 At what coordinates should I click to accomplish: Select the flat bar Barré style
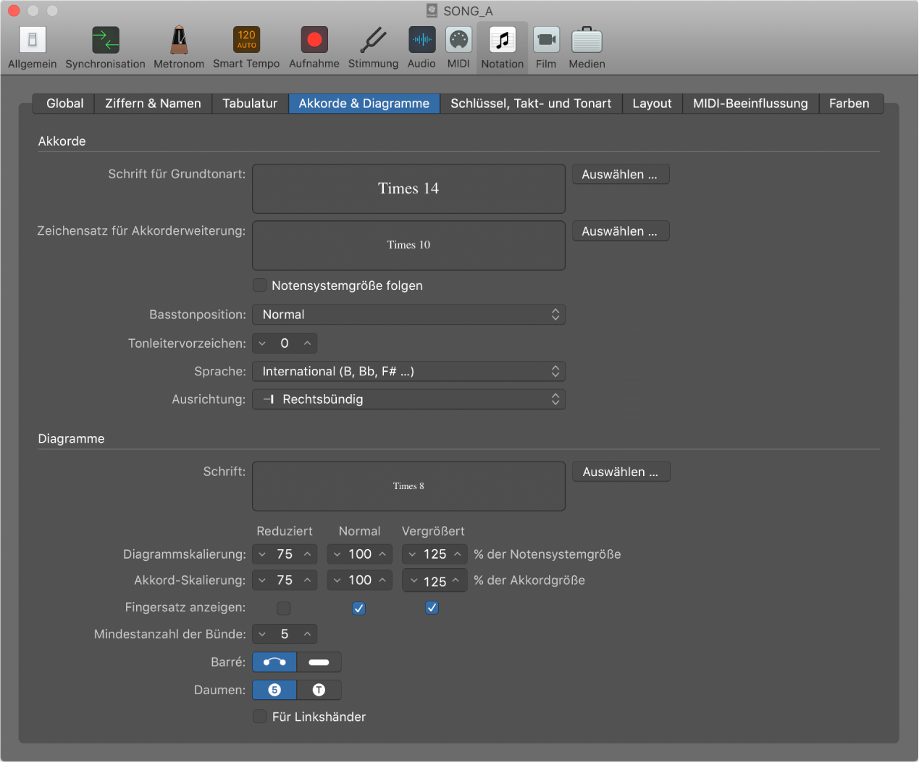pos(319,662)
